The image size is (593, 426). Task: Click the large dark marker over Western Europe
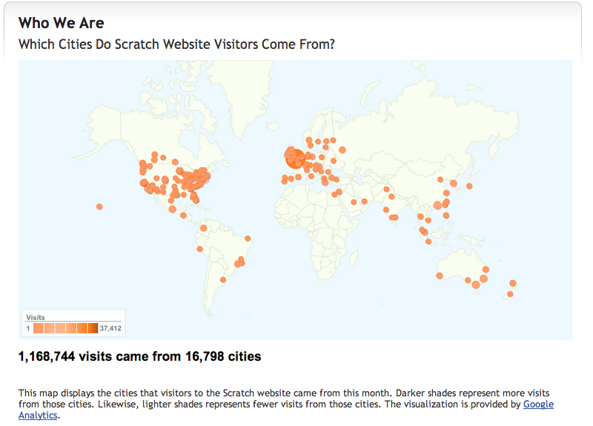(294, 158)
